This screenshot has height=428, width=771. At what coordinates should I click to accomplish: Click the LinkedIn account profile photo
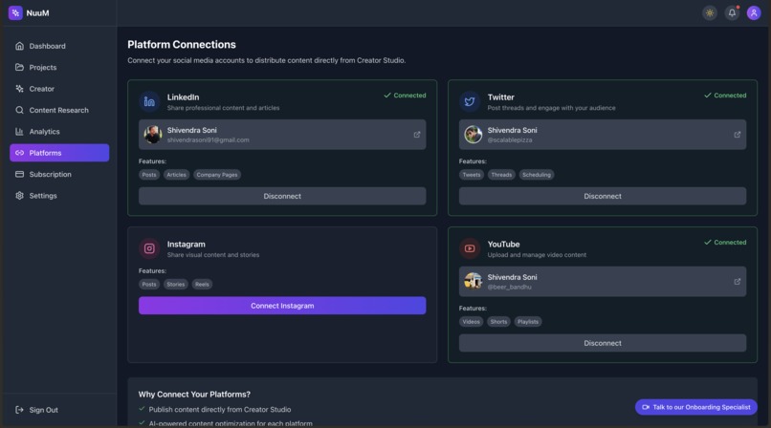coord(153,135)
